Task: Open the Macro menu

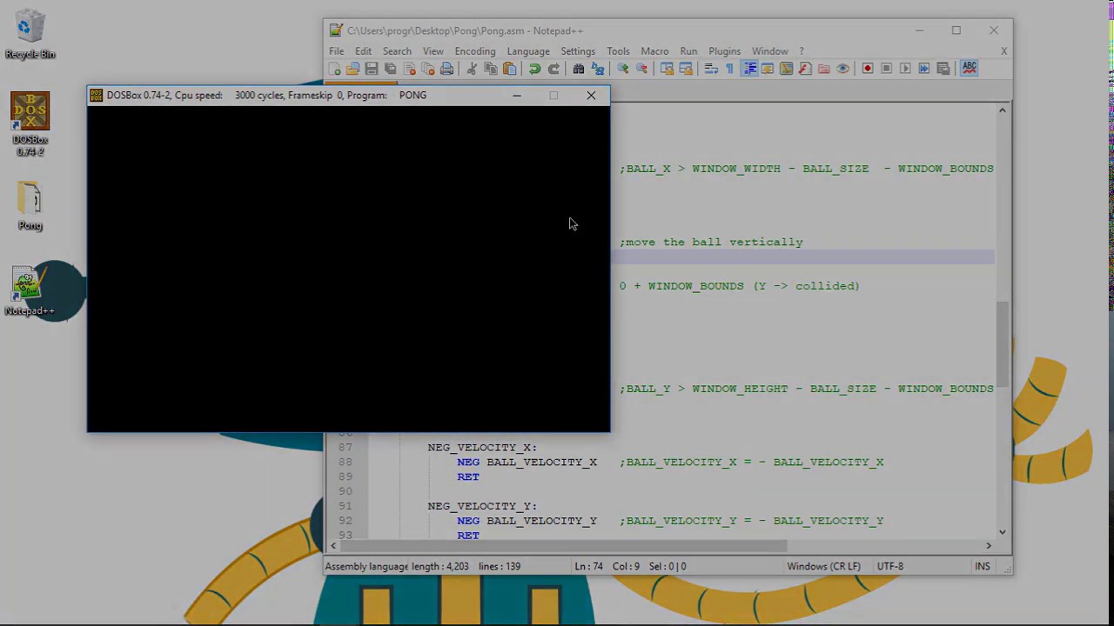Action: pos(654,51)
